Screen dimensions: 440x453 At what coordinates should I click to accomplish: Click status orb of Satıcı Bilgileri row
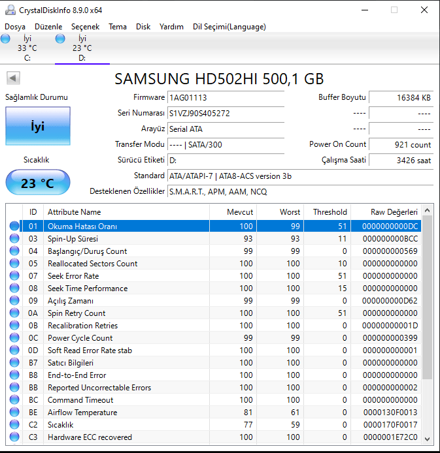pos(14,362)
